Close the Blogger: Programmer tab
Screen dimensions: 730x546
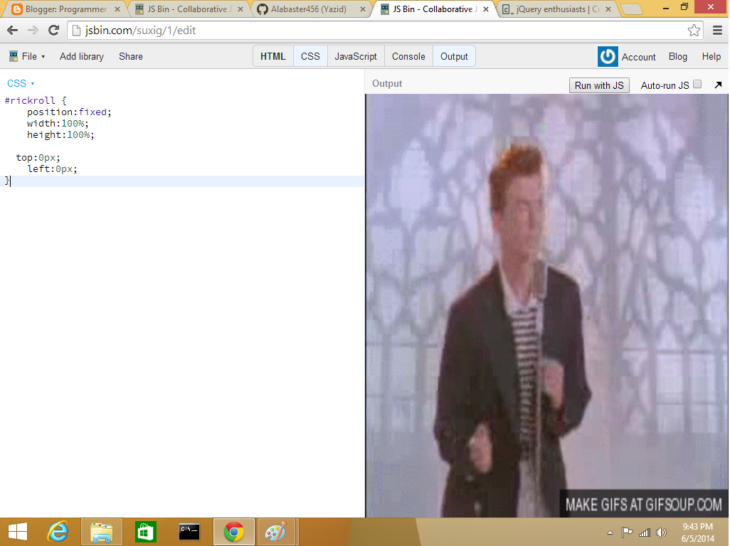(x=117, y=9)
